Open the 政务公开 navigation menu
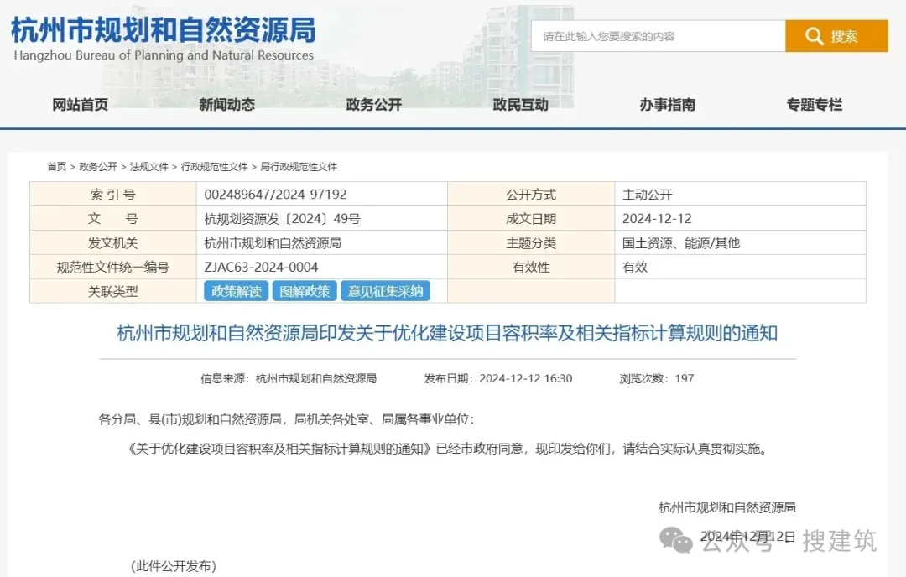This screenshot has height=577, width=906. click(373, 105)
